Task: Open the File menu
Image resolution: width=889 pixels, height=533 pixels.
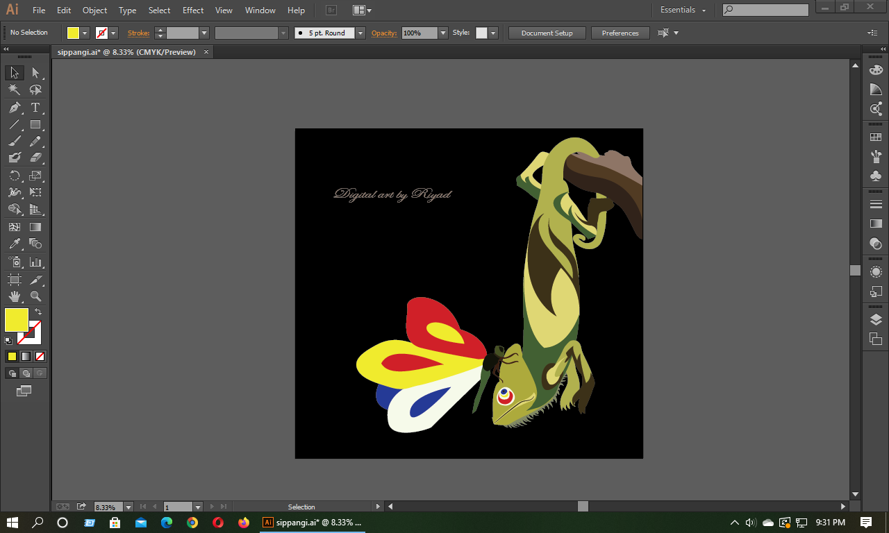Action: tap(39, 10)
